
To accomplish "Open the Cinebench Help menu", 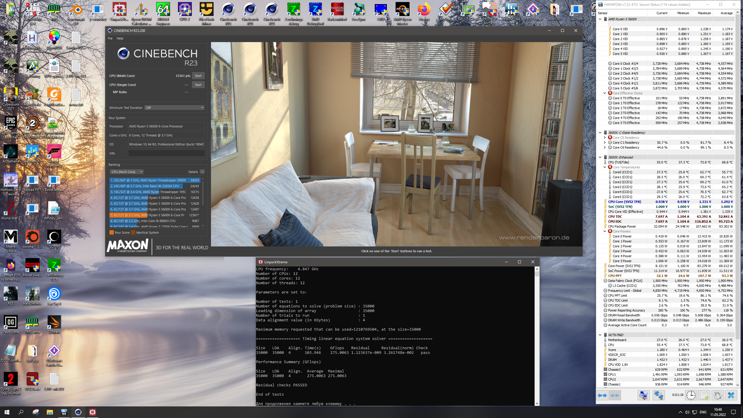I will (x=120, y=38).
